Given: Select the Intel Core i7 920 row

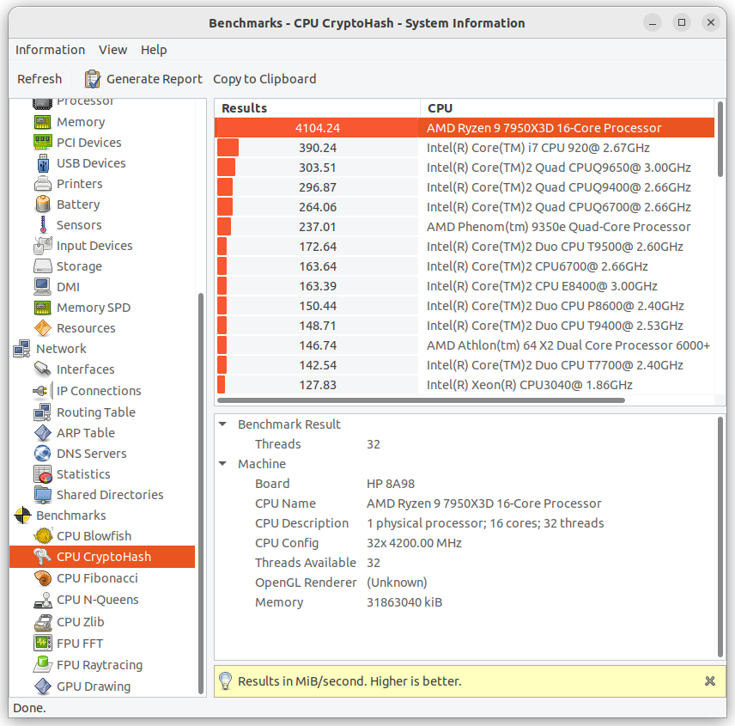Looking at the screenshot, I should (x=465, y=148).
